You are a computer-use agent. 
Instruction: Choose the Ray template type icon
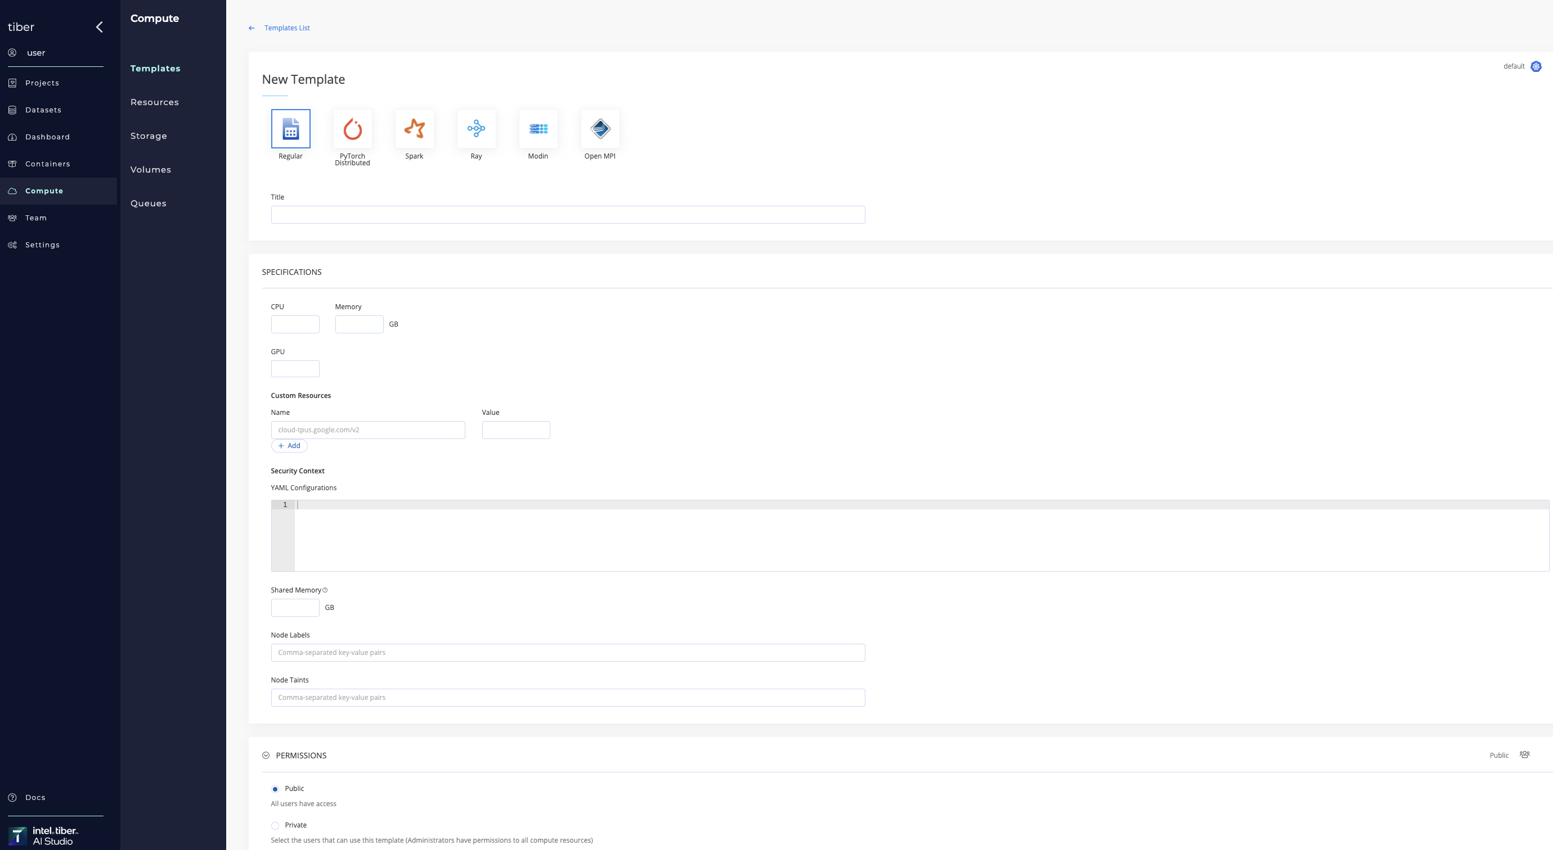pos(476,128)
